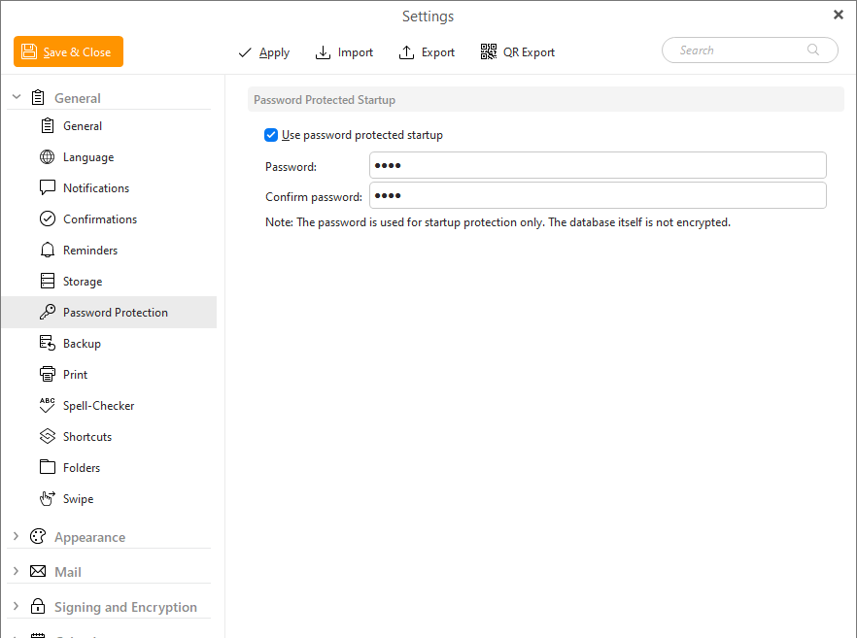Apply the current settings

pyautogui.click(x=264, y=52)
